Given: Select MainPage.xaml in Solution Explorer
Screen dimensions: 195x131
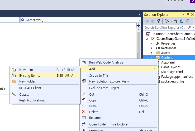Looking at the screenshot, I should click(x=172, y=72).
